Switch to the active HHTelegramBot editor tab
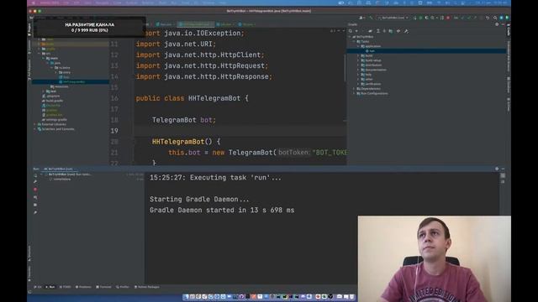The width and height of the screenshot is (538, 302). [196, 24]
